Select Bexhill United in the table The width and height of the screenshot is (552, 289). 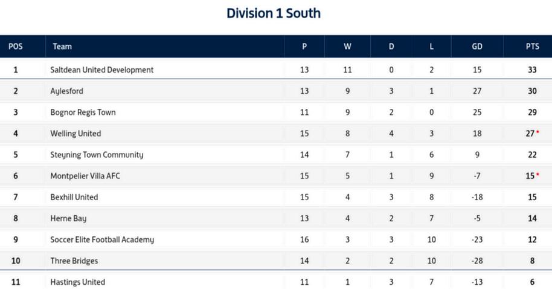click(74, 197)
